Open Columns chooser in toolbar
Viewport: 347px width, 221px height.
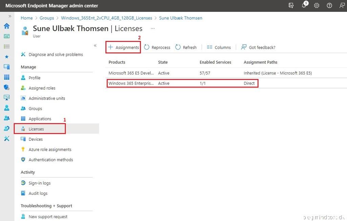[219, 47]
